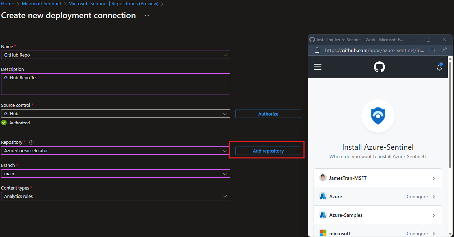454x237 pixels.
Task: Navigate to Home via the breadcrumb link
Action: coord(7,3)
